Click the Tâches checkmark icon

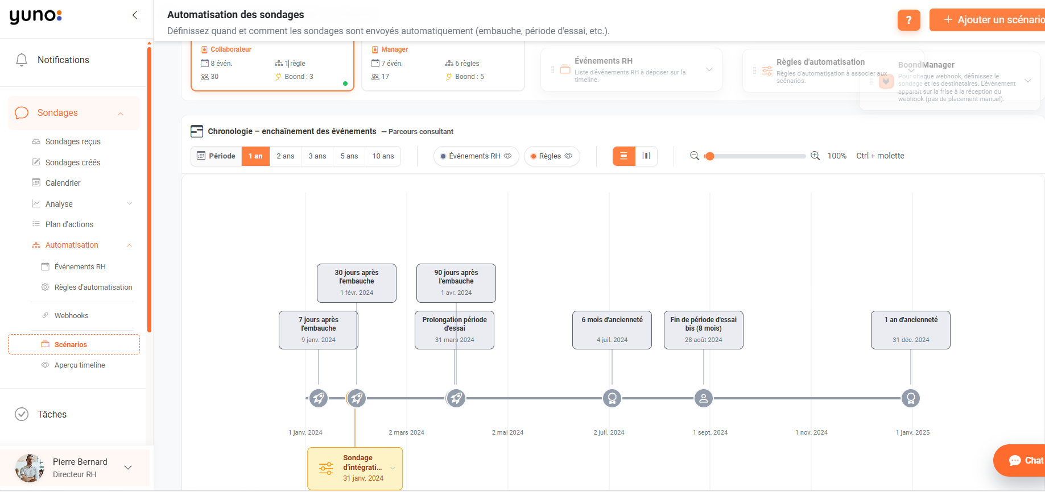[x=22, y=414]
